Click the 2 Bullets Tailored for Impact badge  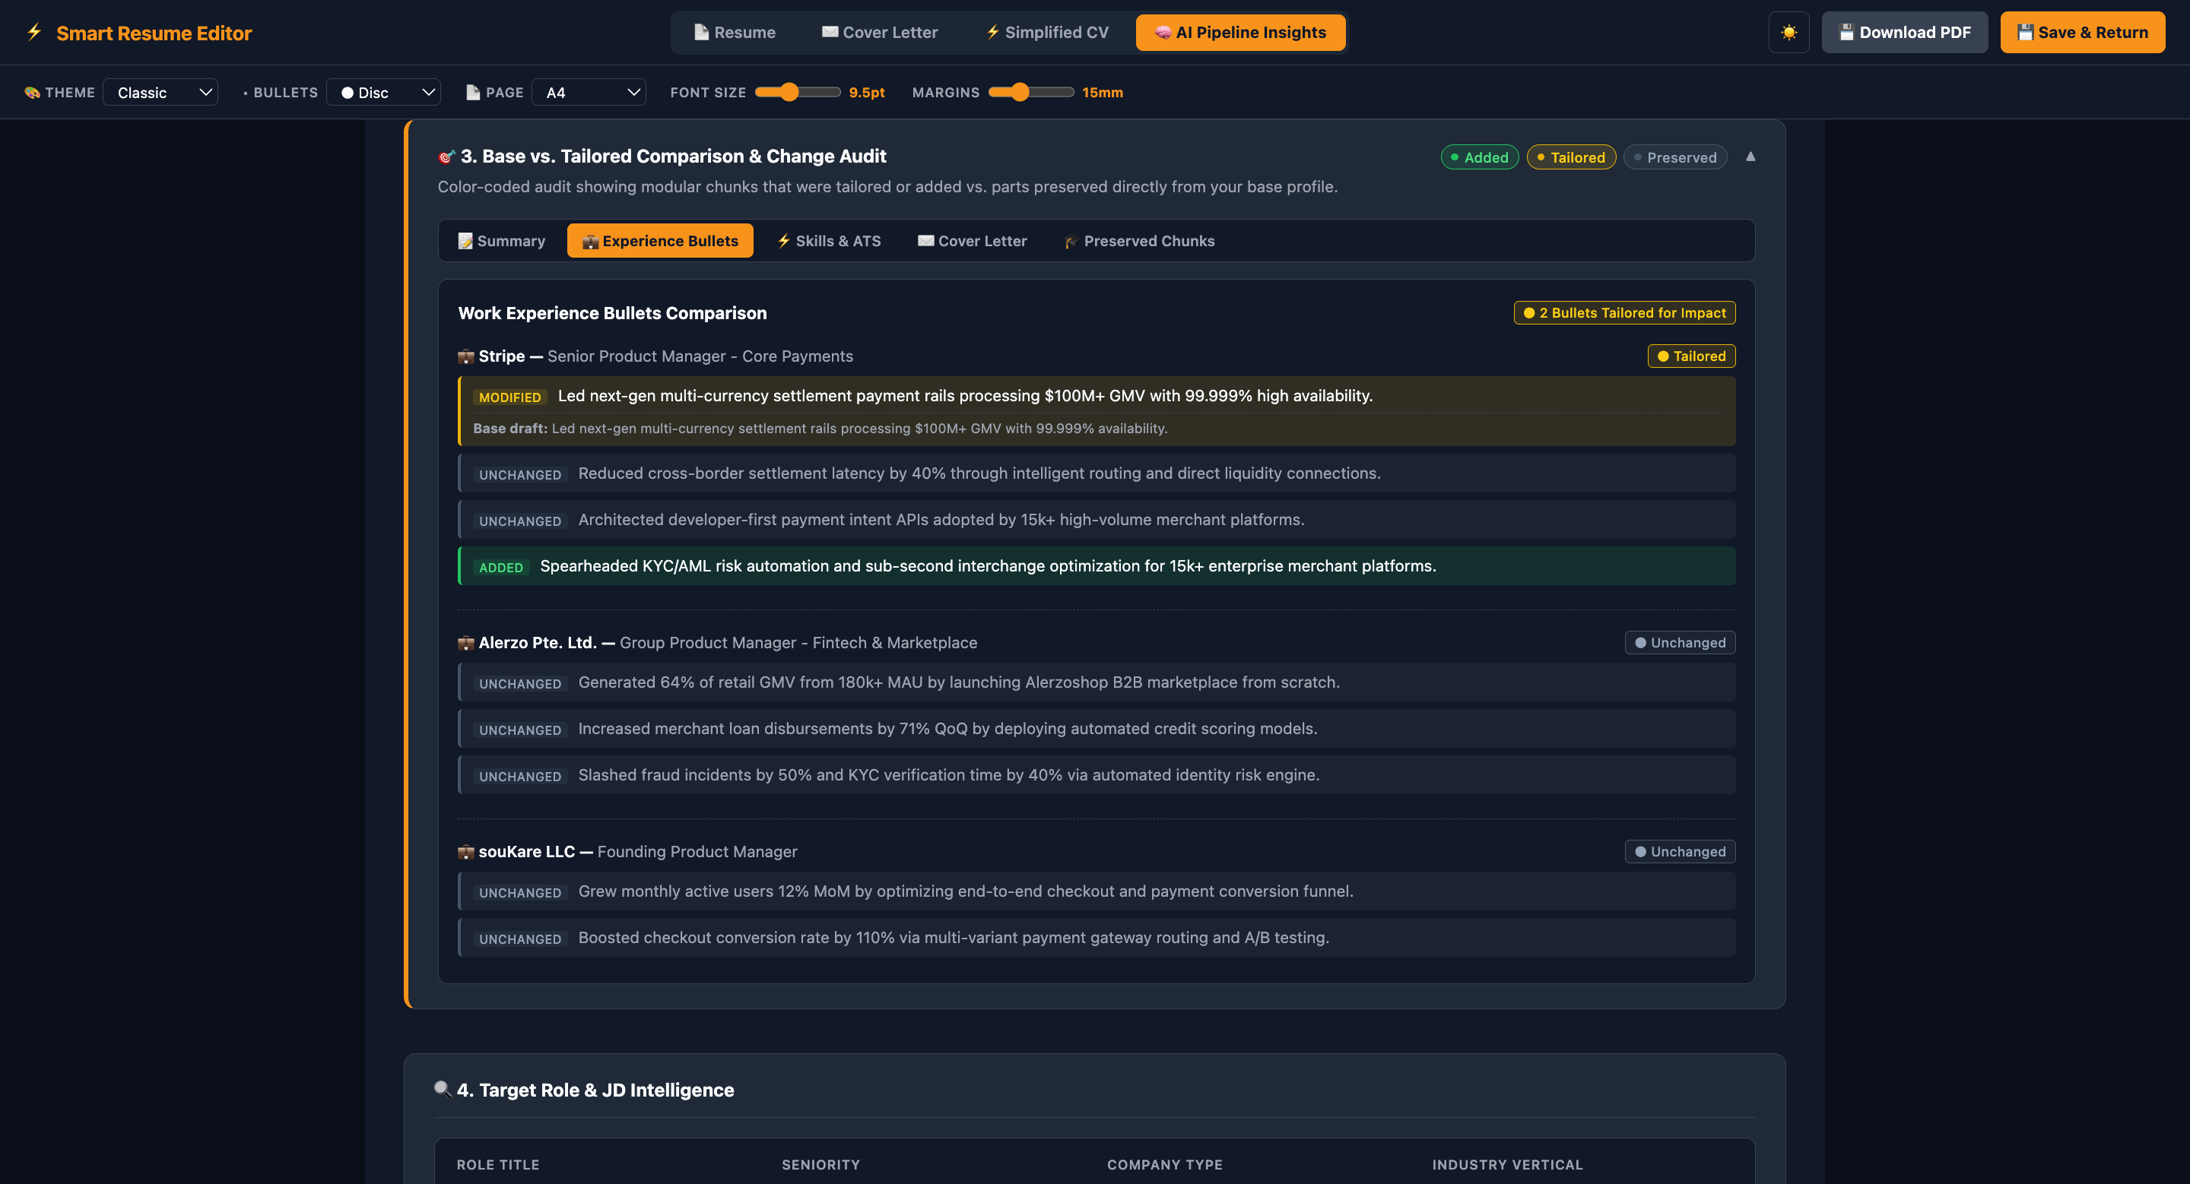(1625, 312)
